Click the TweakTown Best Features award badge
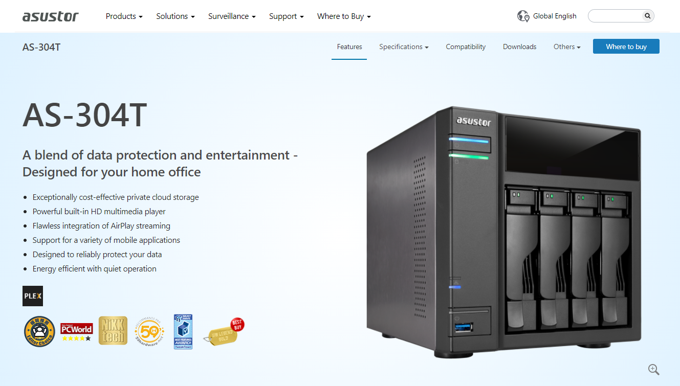Image resolution: width=680 pixels, height=386 pixels. coord(183,331)
